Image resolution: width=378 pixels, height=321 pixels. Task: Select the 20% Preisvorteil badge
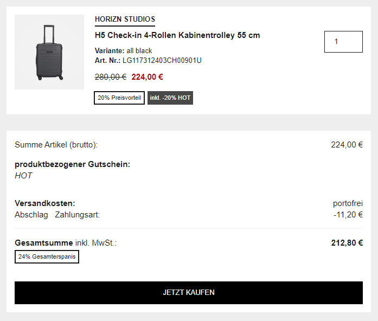click(x=119, y=98)
